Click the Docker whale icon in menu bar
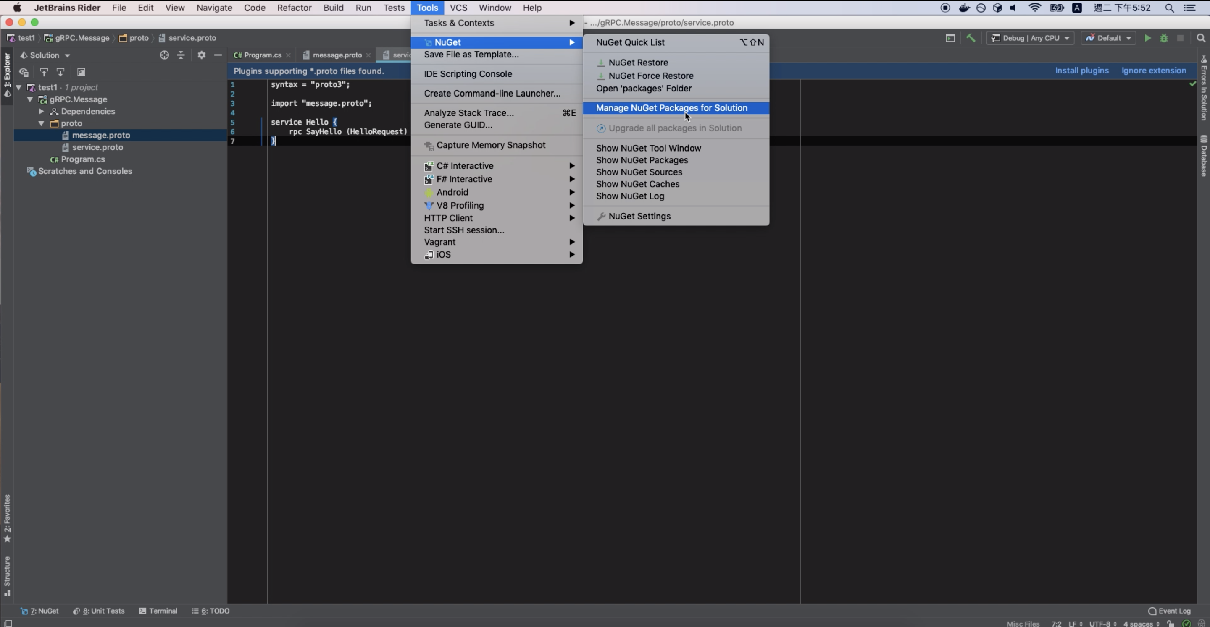Image resolution: width=1210 pixels, height=627 pixels. point(964,8)
